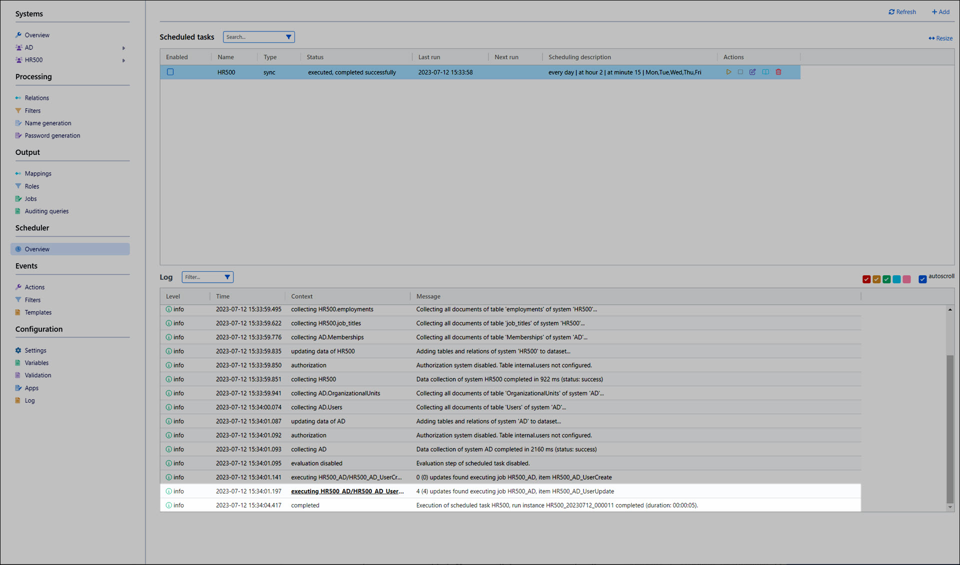Click the stop icon for HR500 task
This screenshot has width=960, height=565.
(x=740, y=72)
